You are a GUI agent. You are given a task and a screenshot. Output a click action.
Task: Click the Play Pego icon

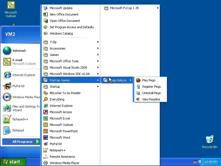coord(138,80)
